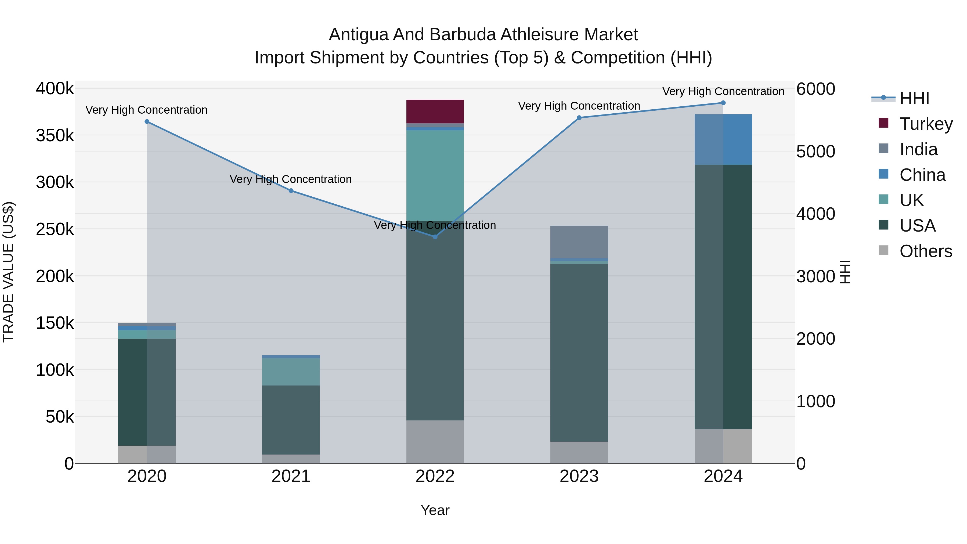This screenshot has height=544, width=967.
Task: Click 'Very High Concentration' annotation above 2020
Action: [x=146, y=110]
